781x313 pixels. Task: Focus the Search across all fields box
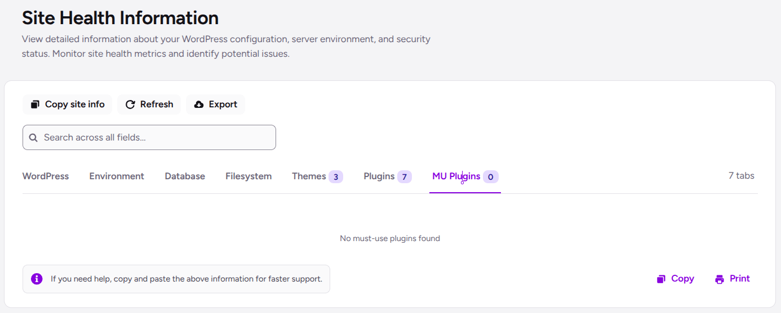[149, 137]
